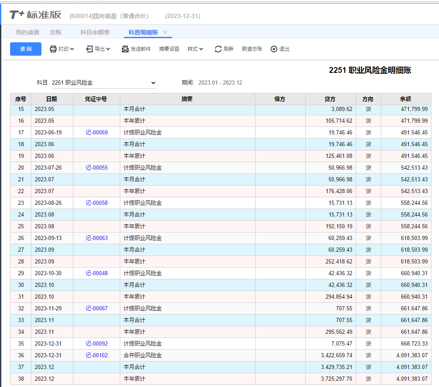Open the 科目 account selector dropdown
Viewport: 439px width, 387px height.
[x=153, y=83]
